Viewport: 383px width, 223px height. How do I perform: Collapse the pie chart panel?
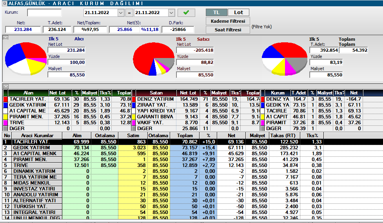point(6,38)
